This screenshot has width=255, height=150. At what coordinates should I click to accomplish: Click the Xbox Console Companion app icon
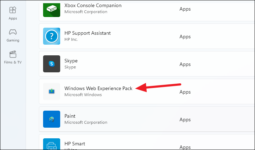[52, 10]
